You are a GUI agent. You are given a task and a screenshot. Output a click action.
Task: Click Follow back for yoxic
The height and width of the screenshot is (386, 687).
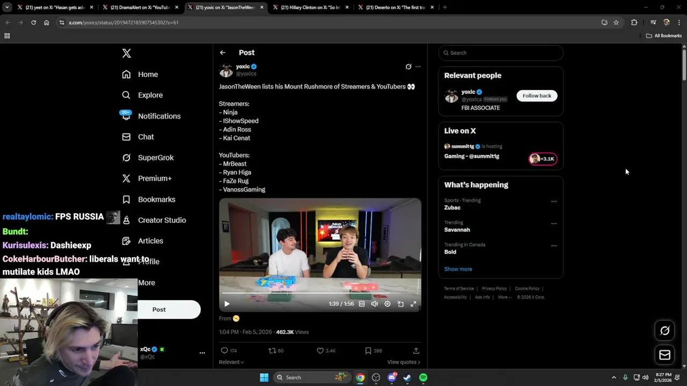537,95
